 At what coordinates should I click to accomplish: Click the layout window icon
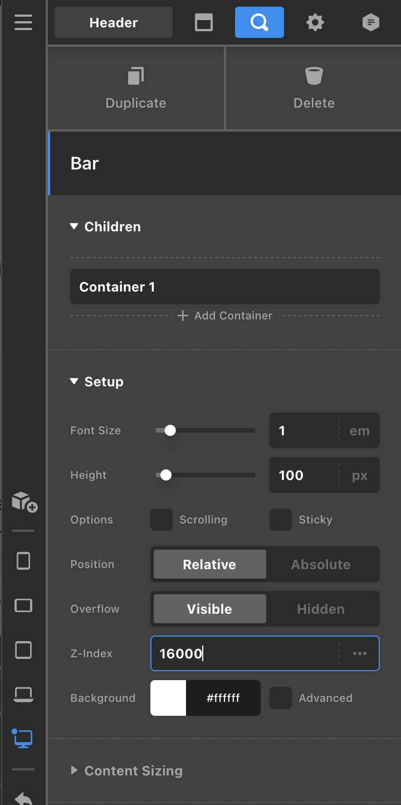tap(204, 23)
